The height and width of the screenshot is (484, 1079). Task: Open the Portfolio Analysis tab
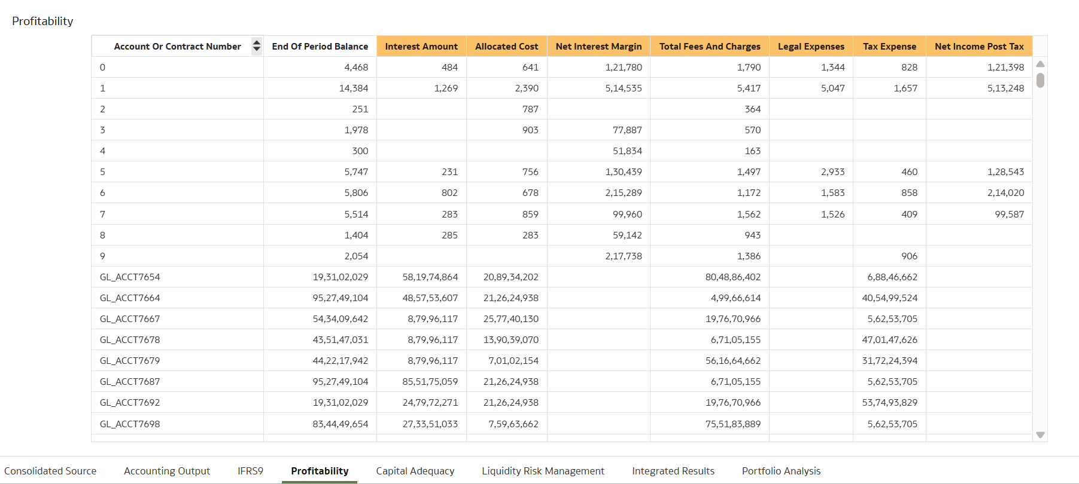pos(781,471)
